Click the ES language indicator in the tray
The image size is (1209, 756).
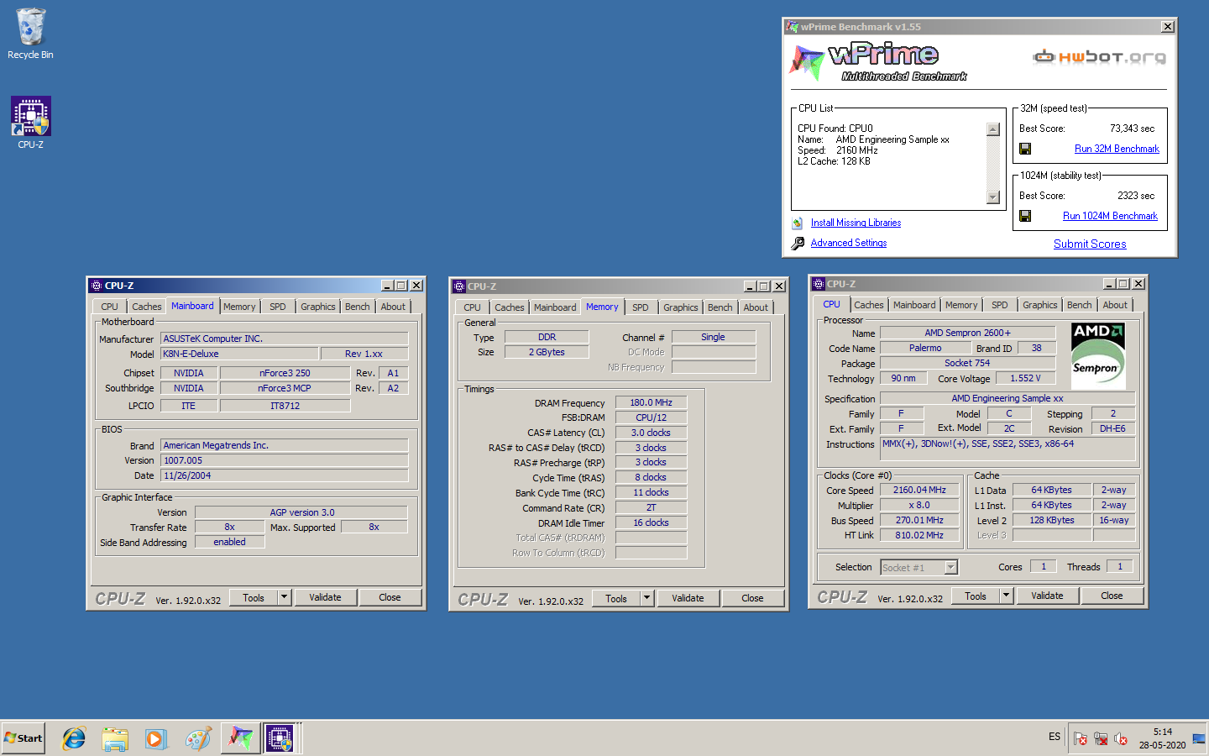(x=1055, y=737)
